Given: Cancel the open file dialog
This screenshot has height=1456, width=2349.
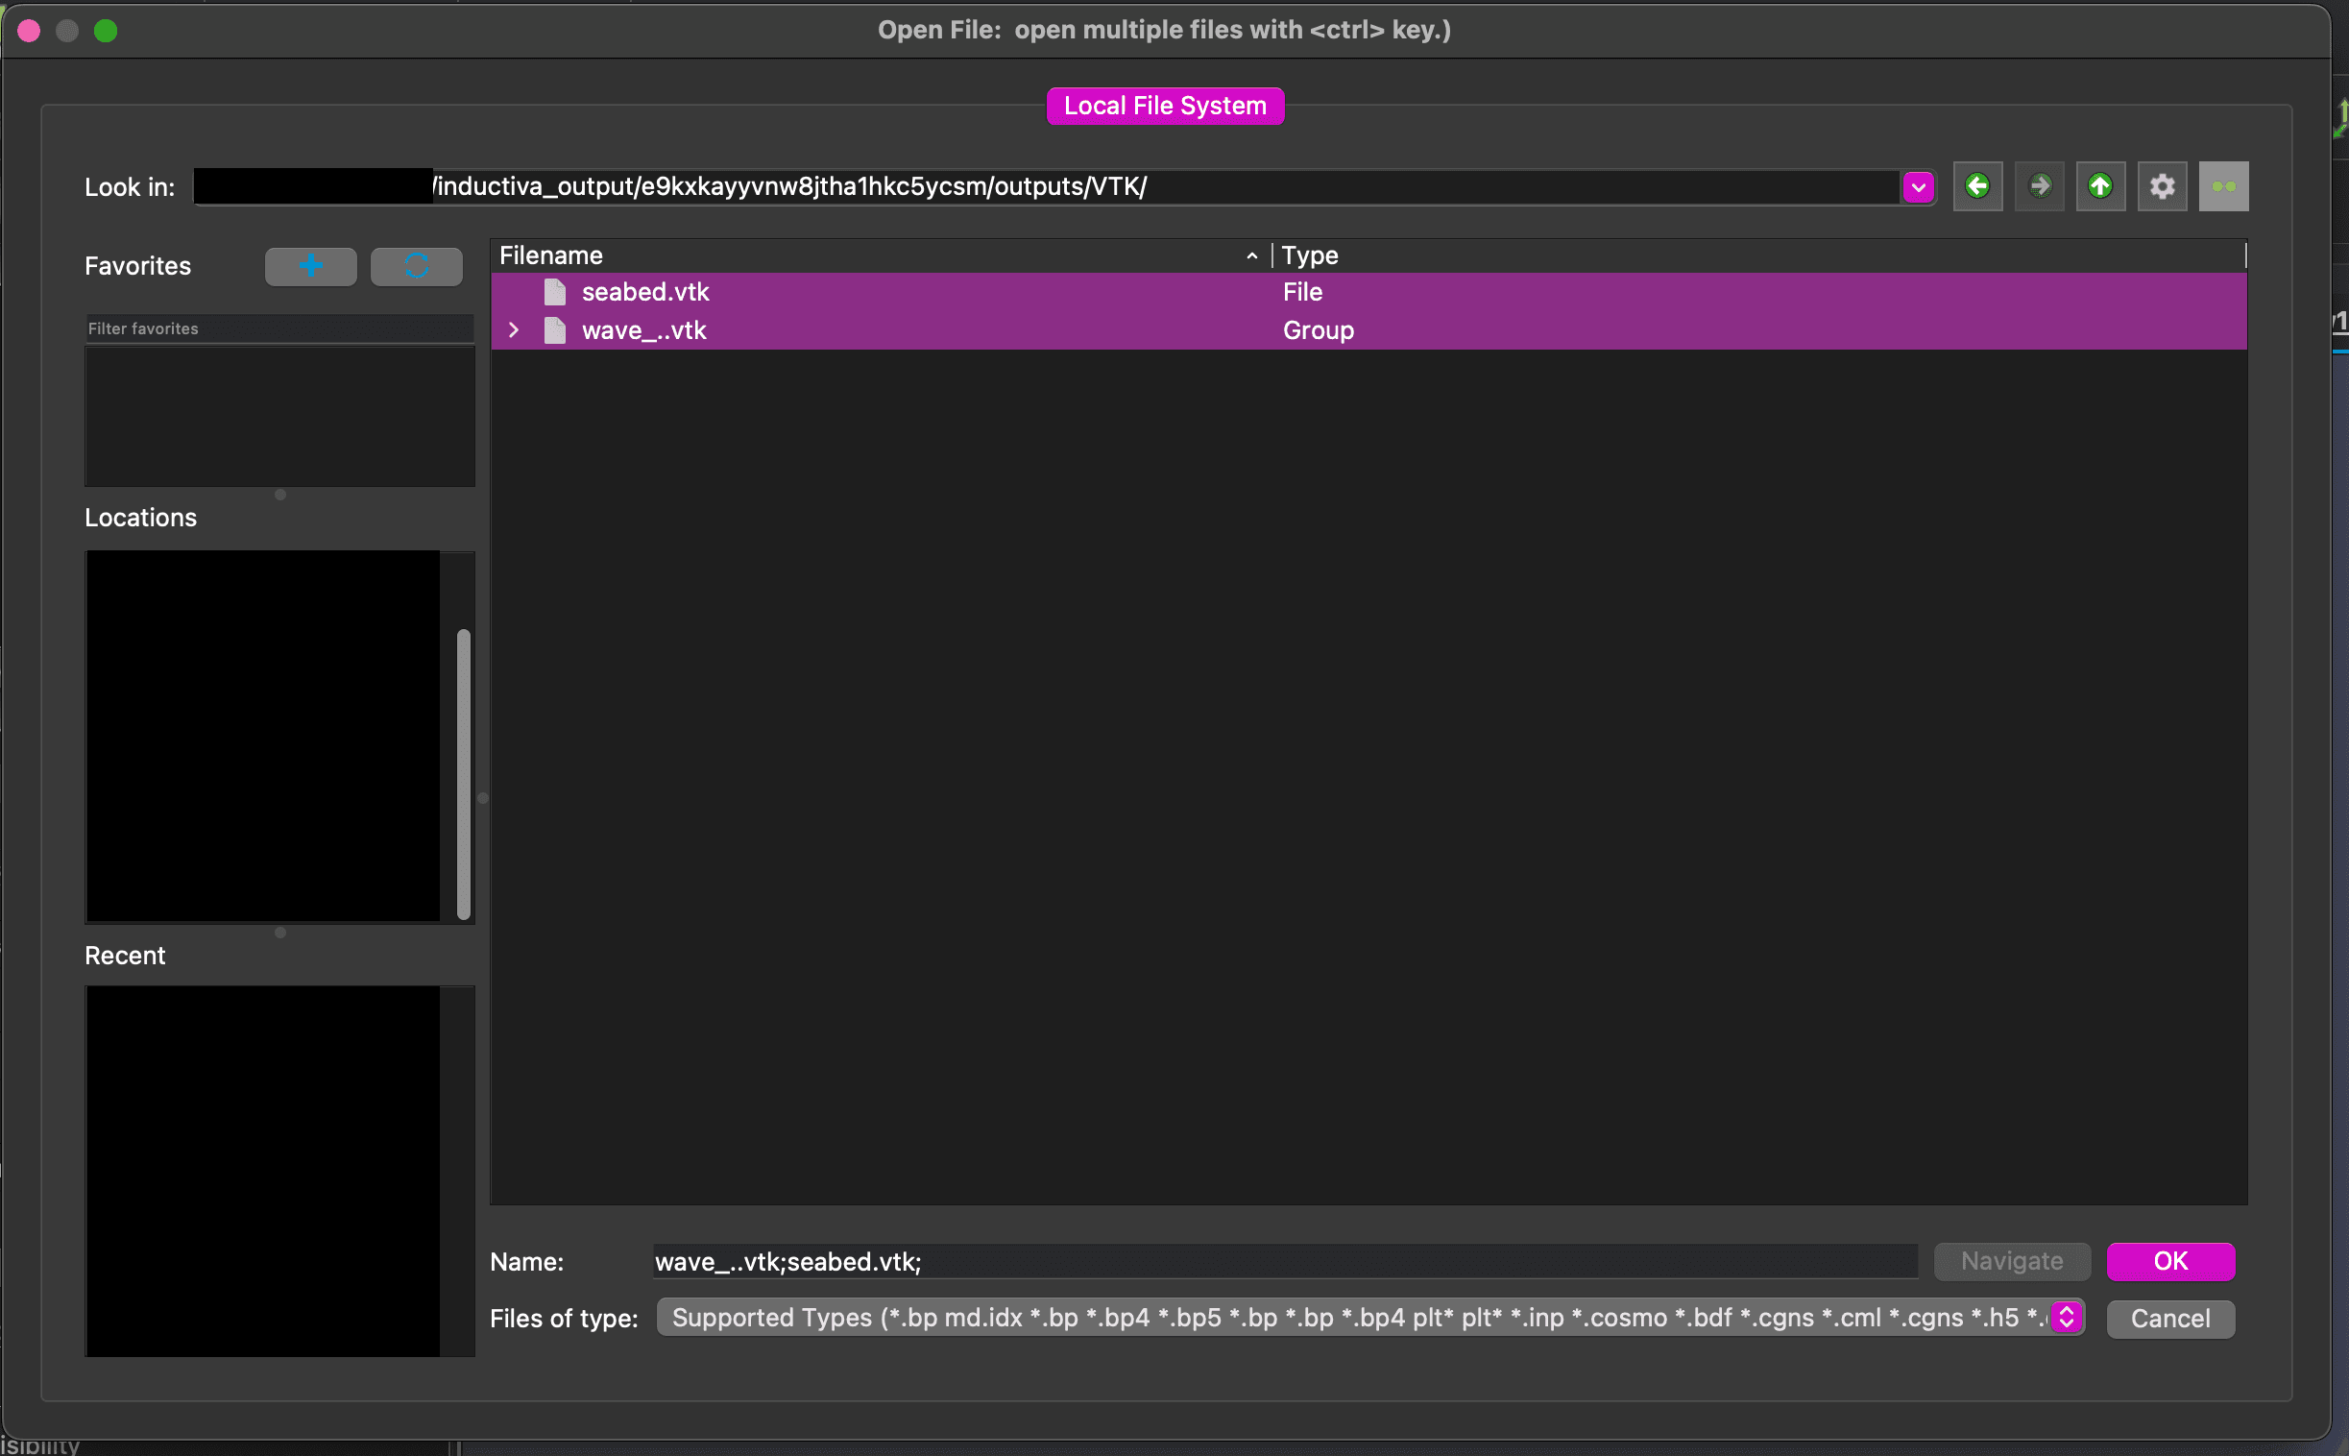Looking at the screenshot, I should coord(2170,1319).
